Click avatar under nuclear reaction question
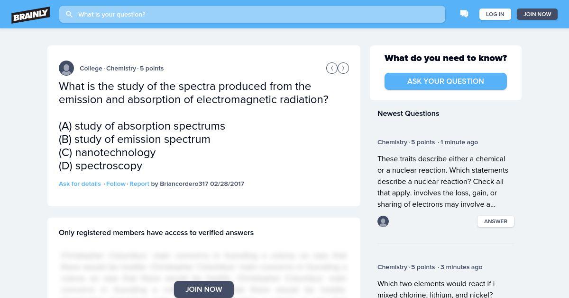The width and height of the screenshot is (569, 298). coord(383,221)
